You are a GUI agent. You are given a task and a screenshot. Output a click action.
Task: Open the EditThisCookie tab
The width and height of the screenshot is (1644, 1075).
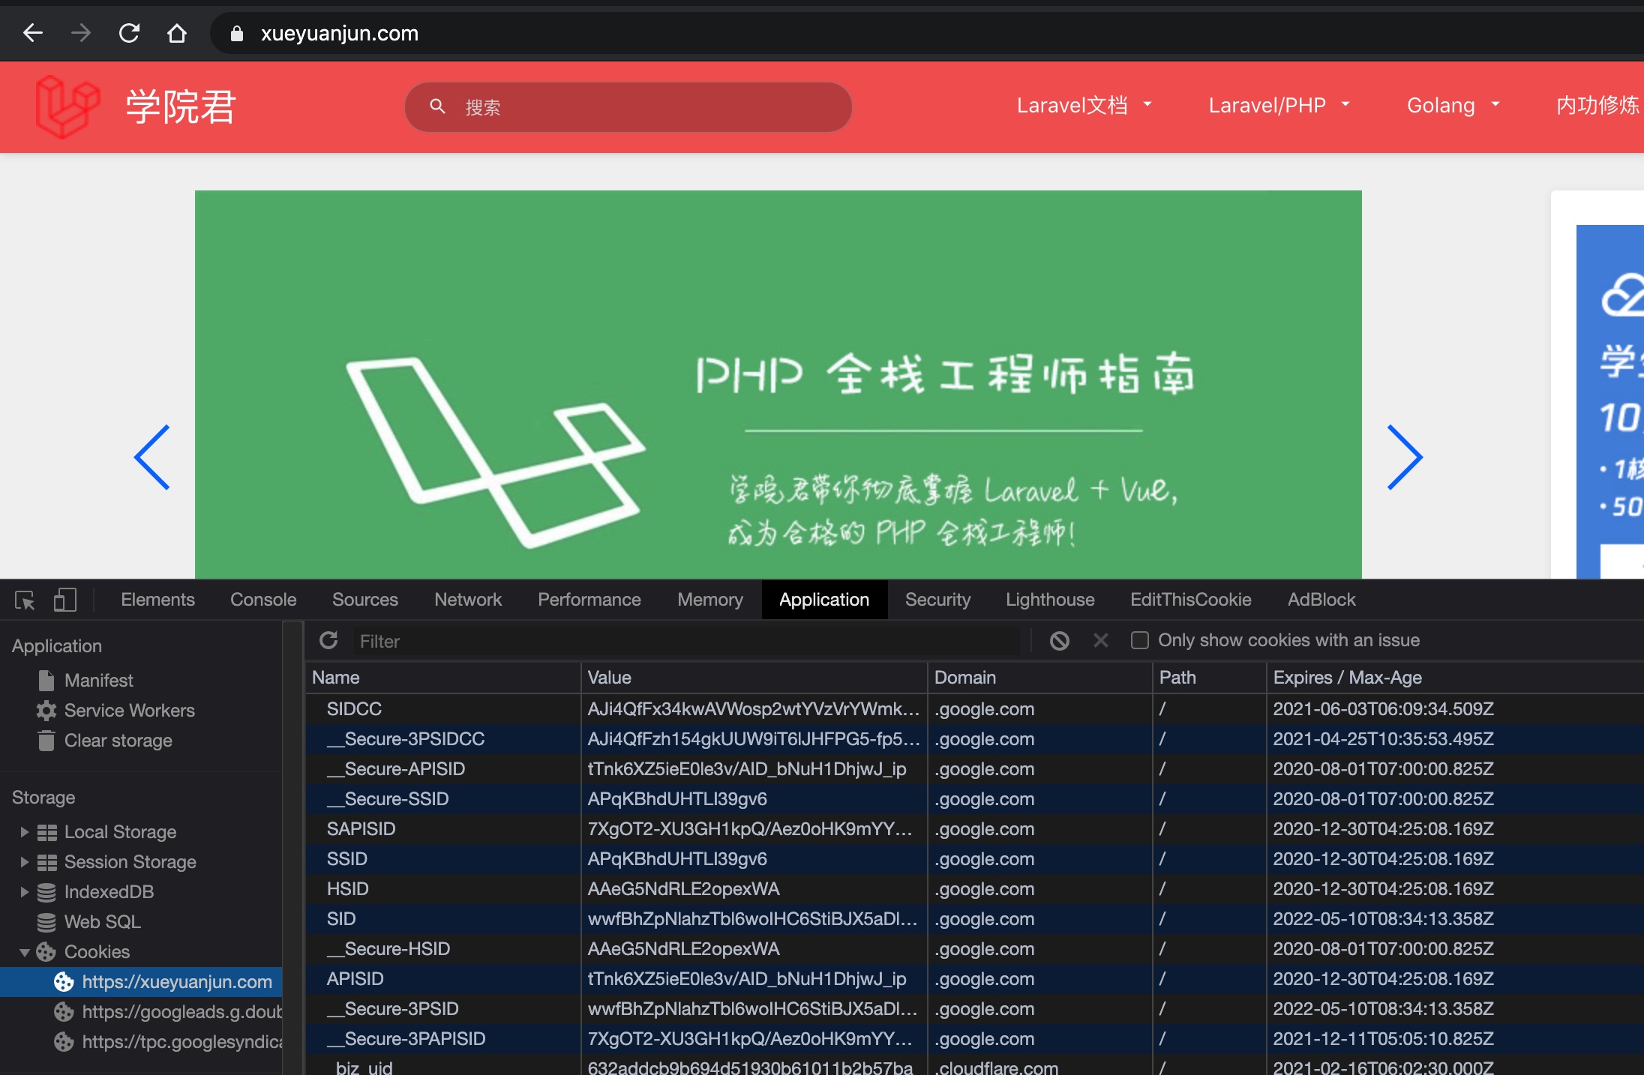point(1191,600)
